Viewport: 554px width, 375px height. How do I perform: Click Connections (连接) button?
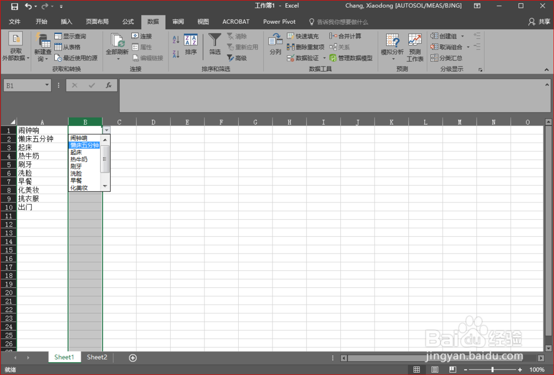(142, 36)
